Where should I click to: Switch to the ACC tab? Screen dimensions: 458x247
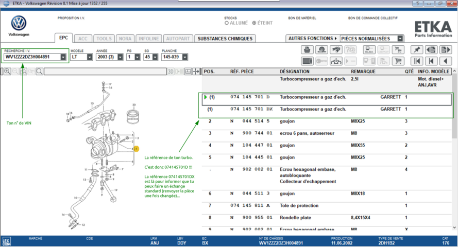point(82,39)
